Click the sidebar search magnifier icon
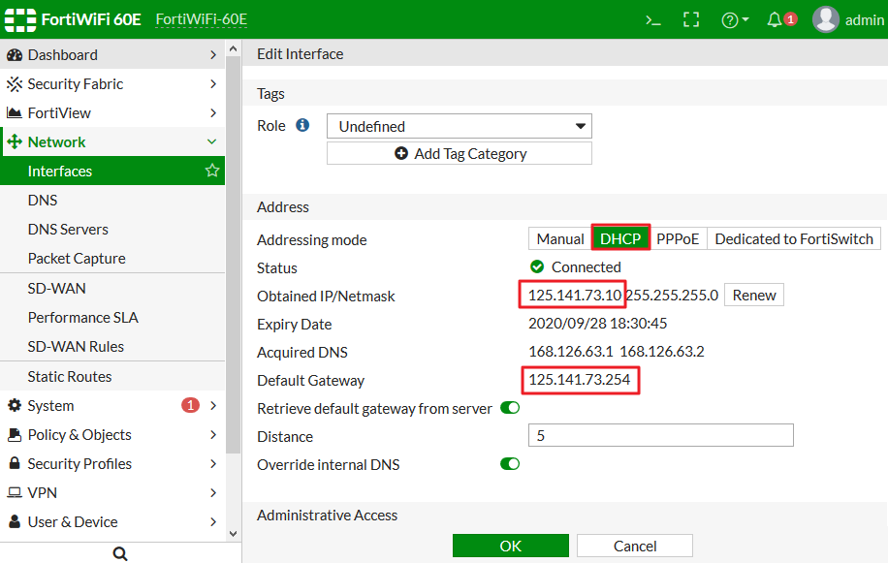The image size is (888, 563). tap(120, 553)
